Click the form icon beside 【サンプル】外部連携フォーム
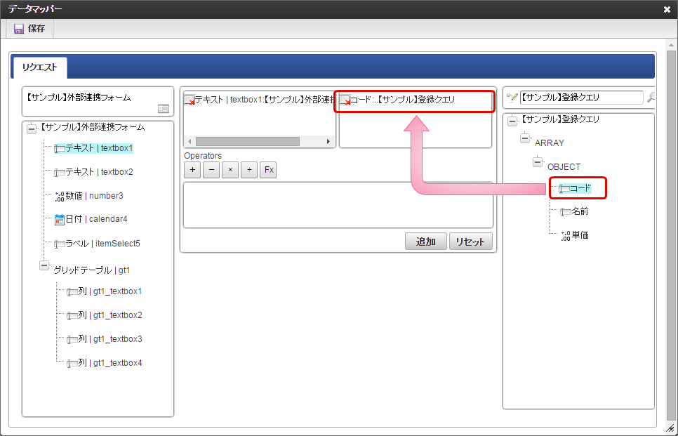The width and height of the screenshot is (678, 436). (x=164, y=109)
